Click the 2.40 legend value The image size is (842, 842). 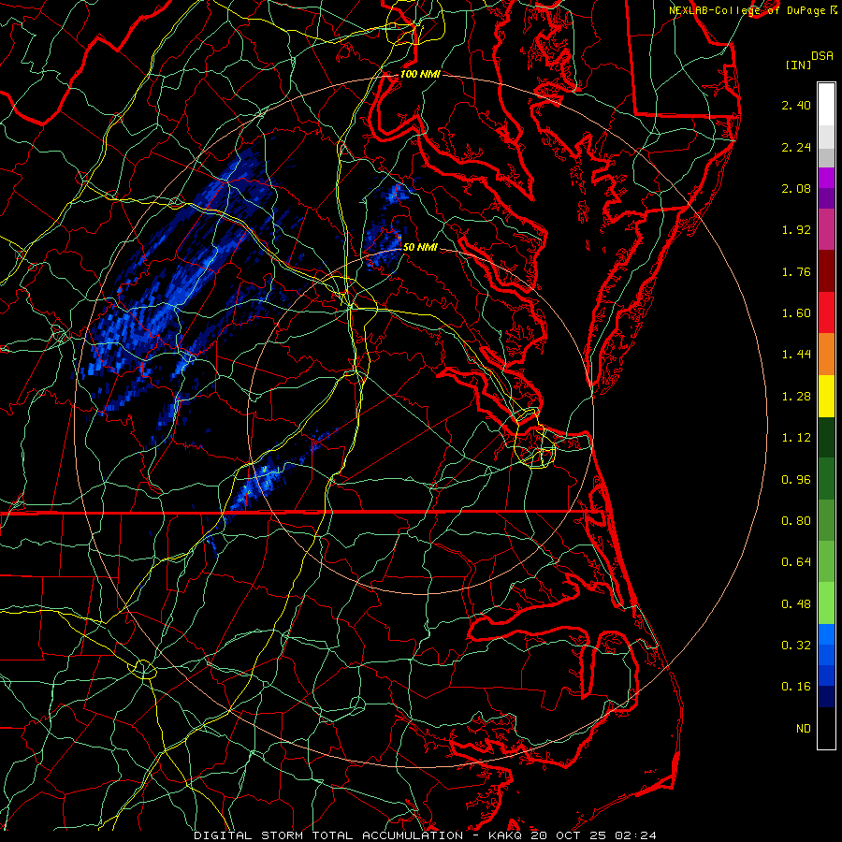796,105
